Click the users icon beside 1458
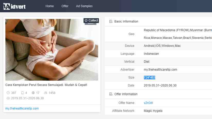This screenshot has height=119, width=212. tap(46, 93)
